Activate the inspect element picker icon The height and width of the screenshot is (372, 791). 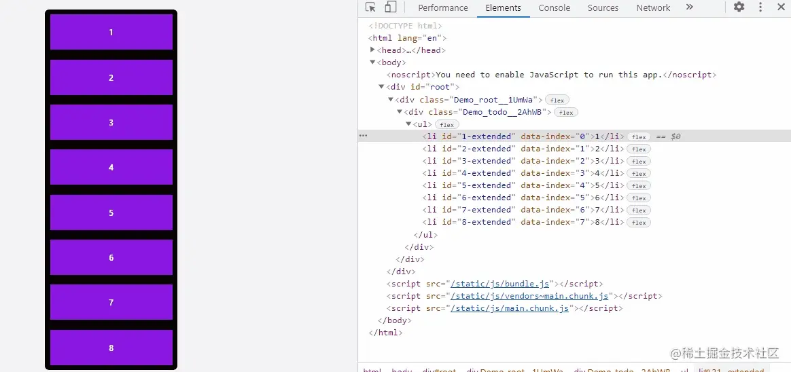point(371,7)
